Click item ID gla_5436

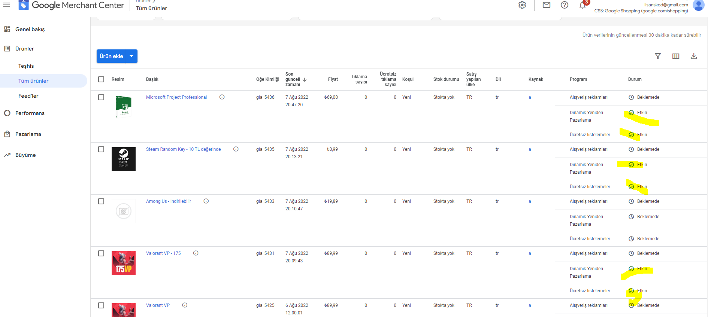point(265,97)
